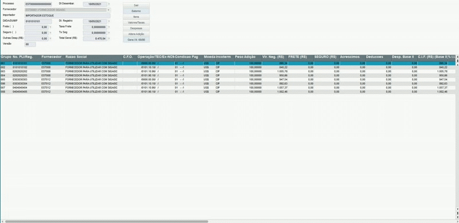The height and width of the screenshot is (223, 459).
Task: Click the question mark beside Tx Seg field
Action: (x=109, y=33)
